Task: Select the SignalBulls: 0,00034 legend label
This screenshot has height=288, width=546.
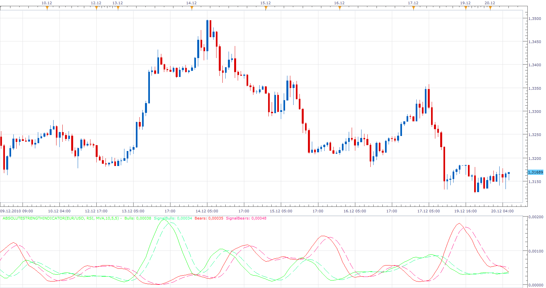Action: (173, 218)
